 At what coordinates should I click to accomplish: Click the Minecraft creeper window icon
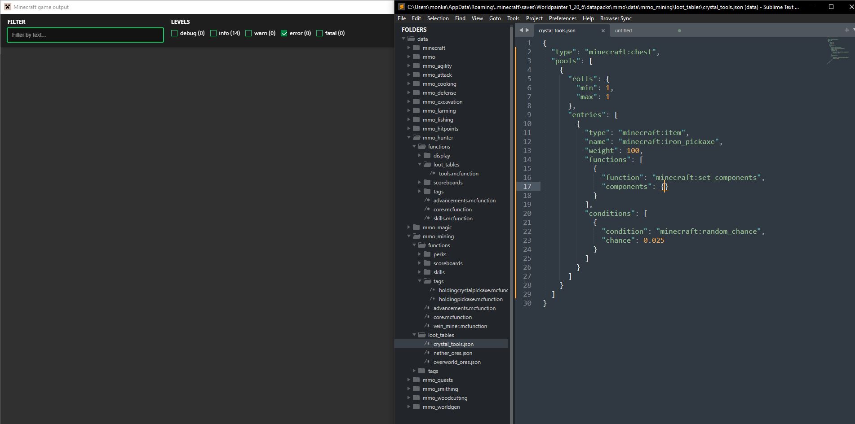point(7,7)
